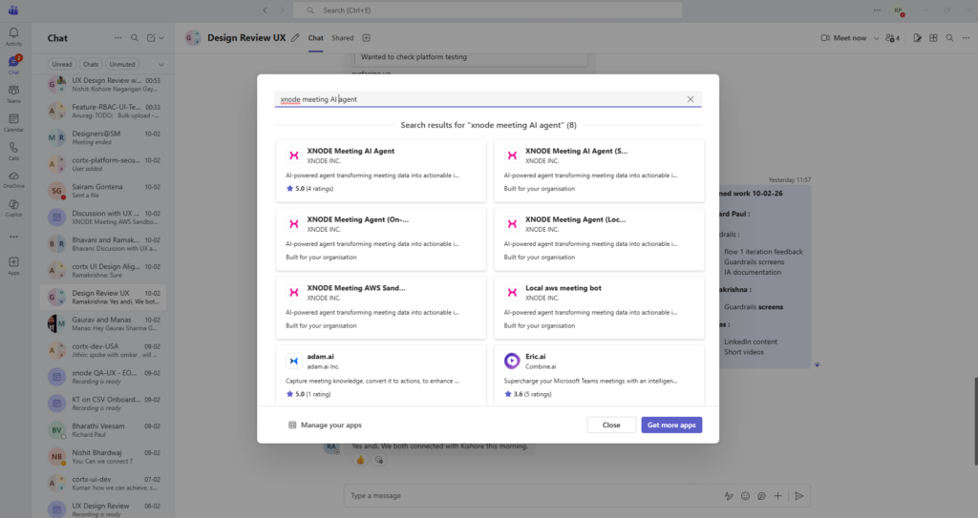Screen dimensions: 978x518
Task: Open Copilot from the left rail
Action: pos(13,207)
